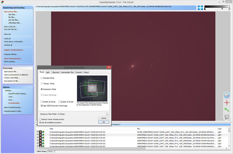Select the custom rectangle selection tool icon
This screenshot has width=233, height=154.
tap(227, 95)
